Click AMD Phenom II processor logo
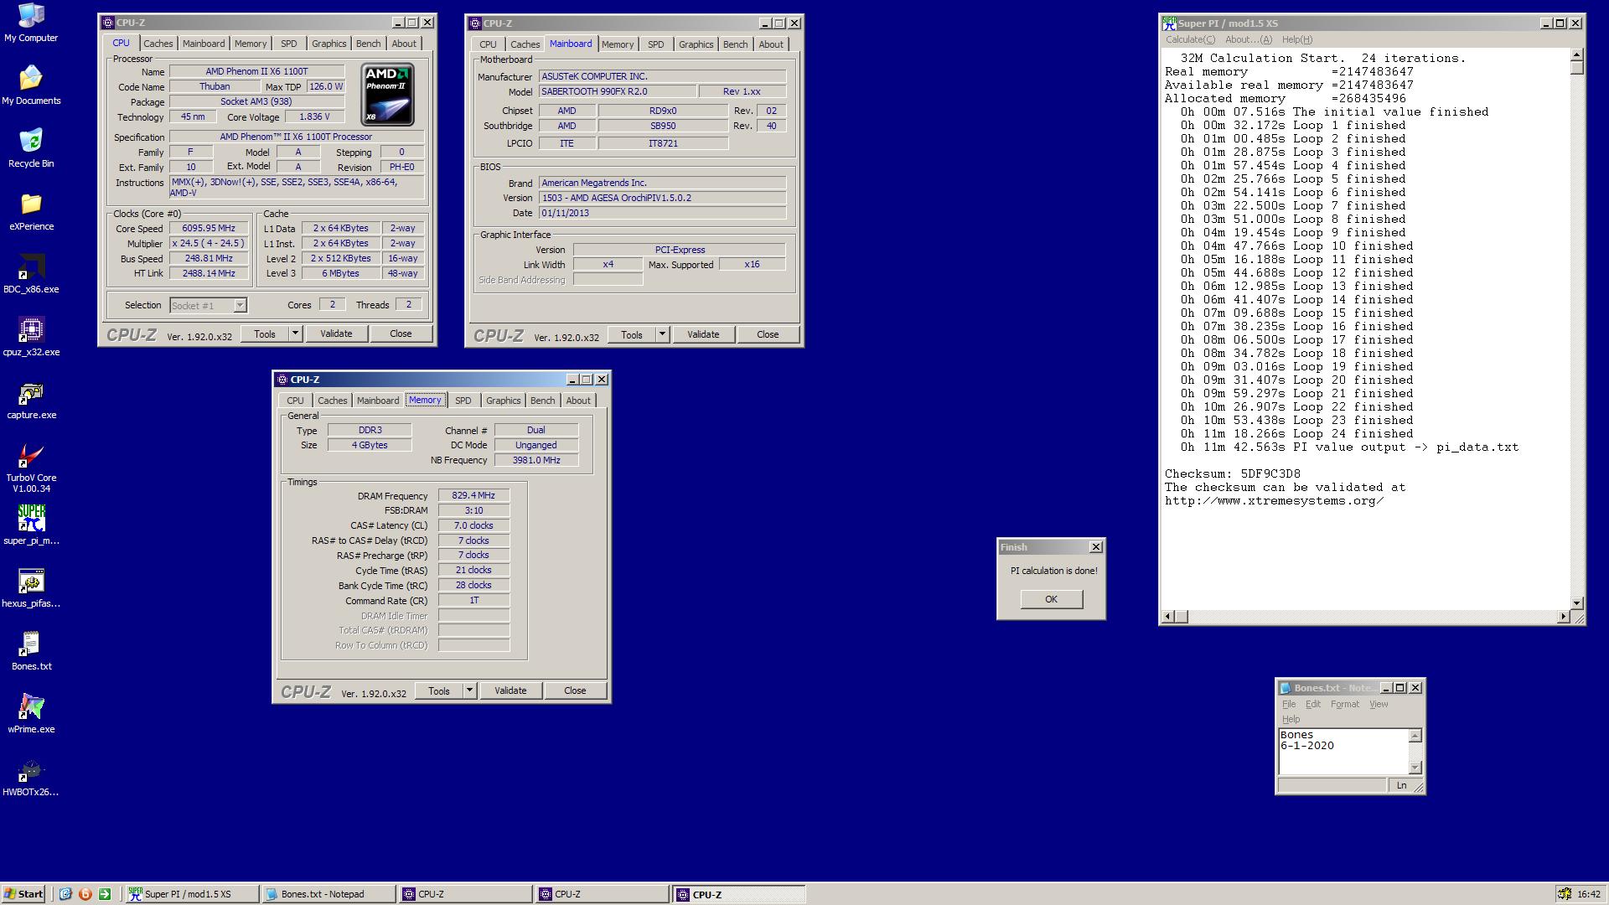The image size is (1609, 905). pyautogui.click(x=387, y=95)
